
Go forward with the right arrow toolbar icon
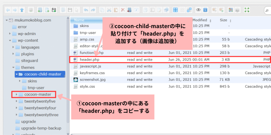(x=15, y=10)
